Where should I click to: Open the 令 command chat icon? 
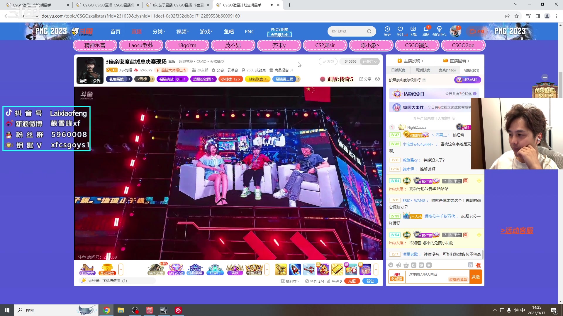click(x=429, y=265)
